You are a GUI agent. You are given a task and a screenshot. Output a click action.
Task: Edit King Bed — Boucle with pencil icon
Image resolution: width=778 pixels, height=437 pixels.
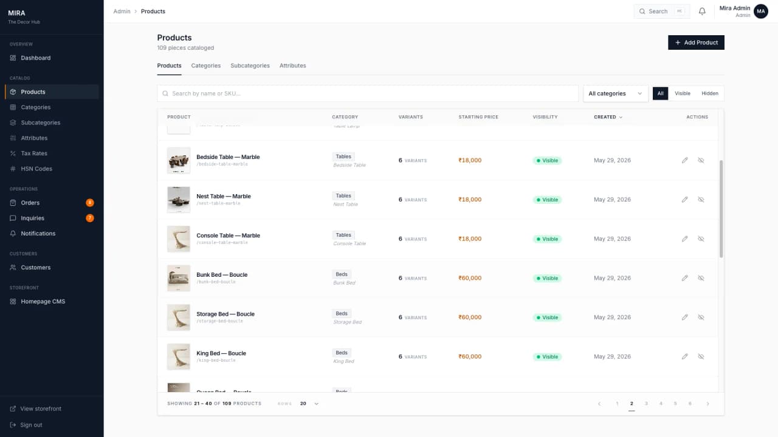tap(685, 357)
